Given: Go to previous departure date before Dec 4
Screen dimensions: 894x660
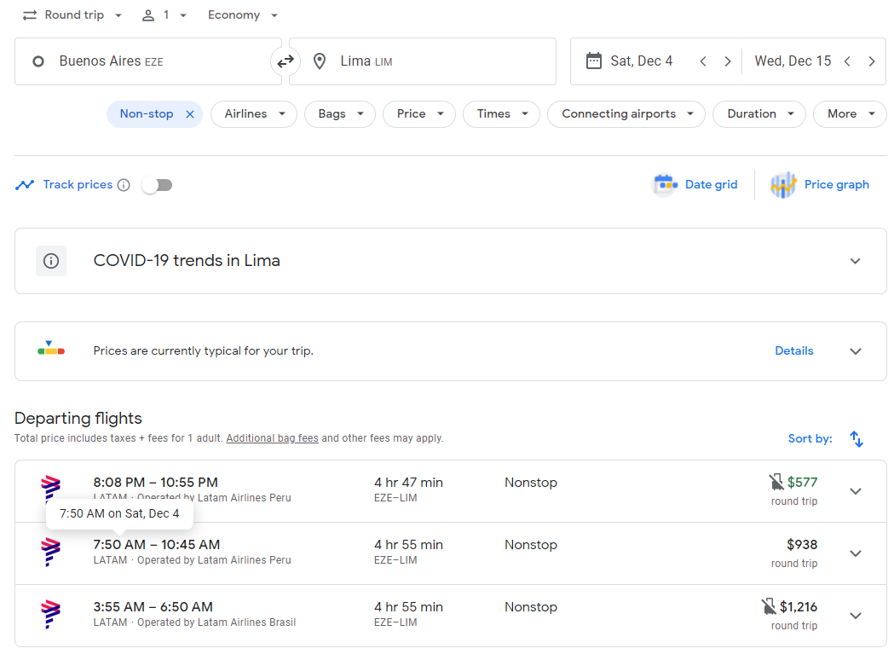Looking at the screenshot, I should click(x=703, y=61).
